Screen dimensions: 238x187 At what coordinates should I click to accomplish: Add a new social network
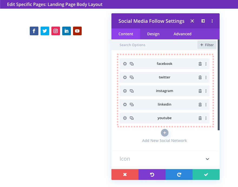pyautogui.click(x=165, y=133)
